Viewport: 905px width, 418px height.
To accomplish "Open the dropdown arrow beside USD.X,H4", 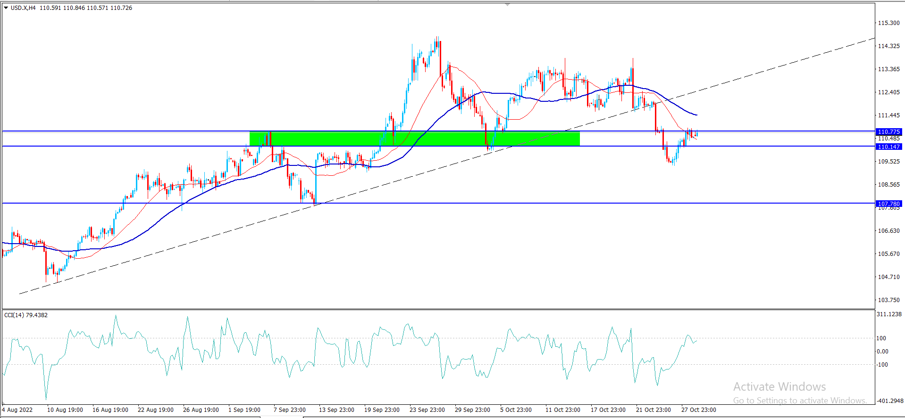I will click(x=6, y=8).
